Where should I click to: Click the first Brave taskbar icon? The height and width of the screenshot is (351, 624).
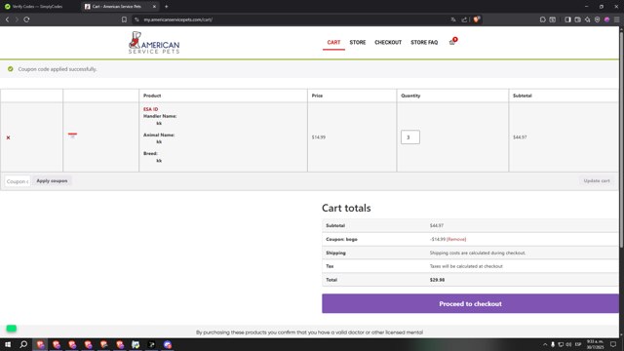41,344
